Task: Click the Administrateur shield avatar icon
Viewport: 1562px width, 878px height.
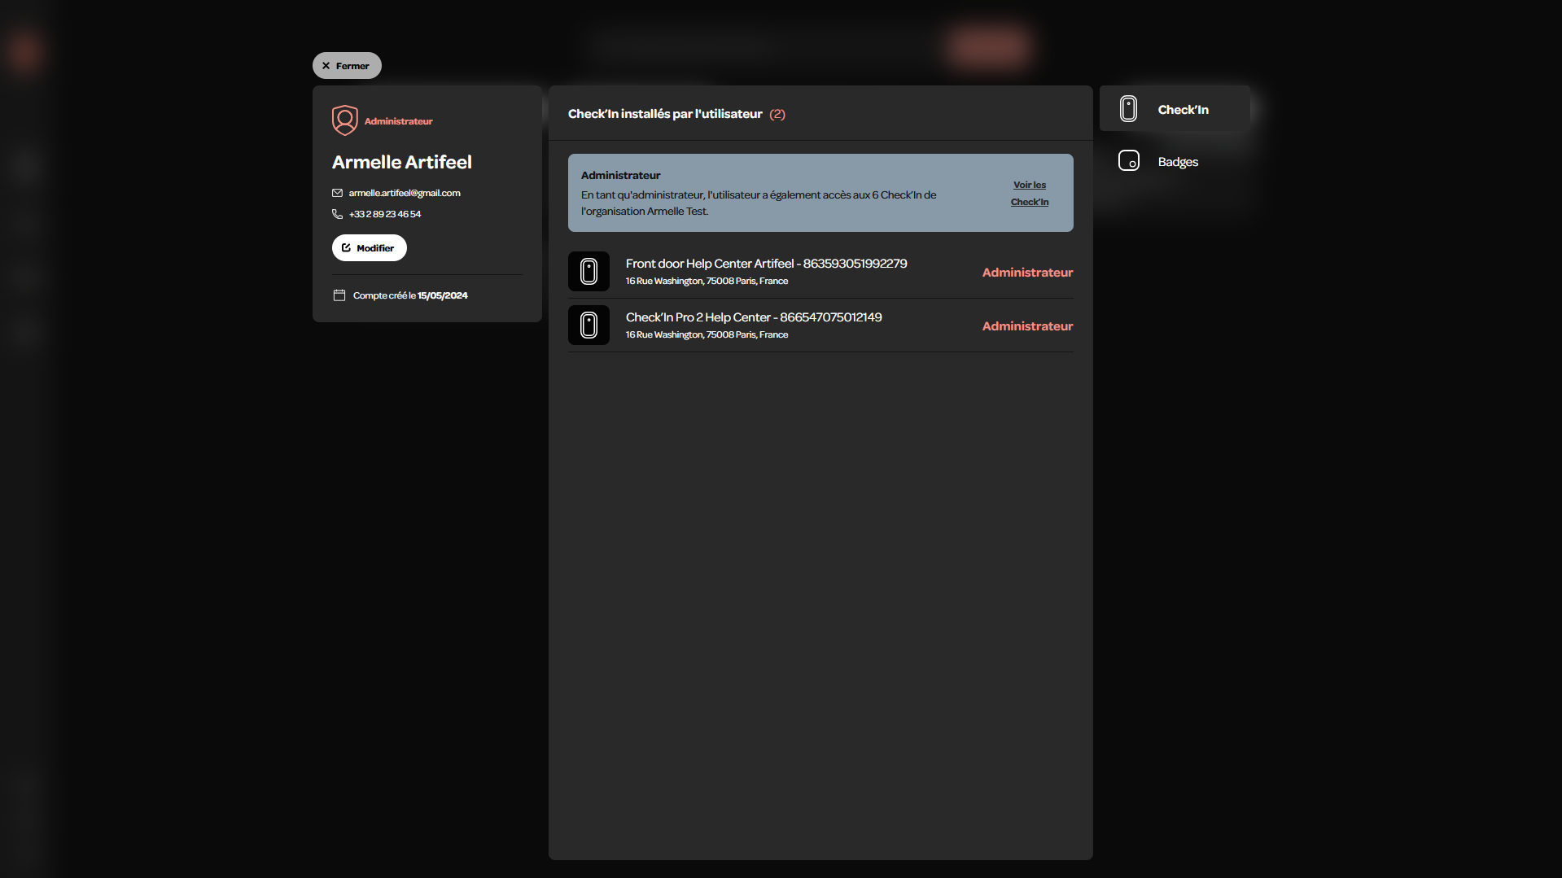Action: pyautogui.click(x=345, y=120)
